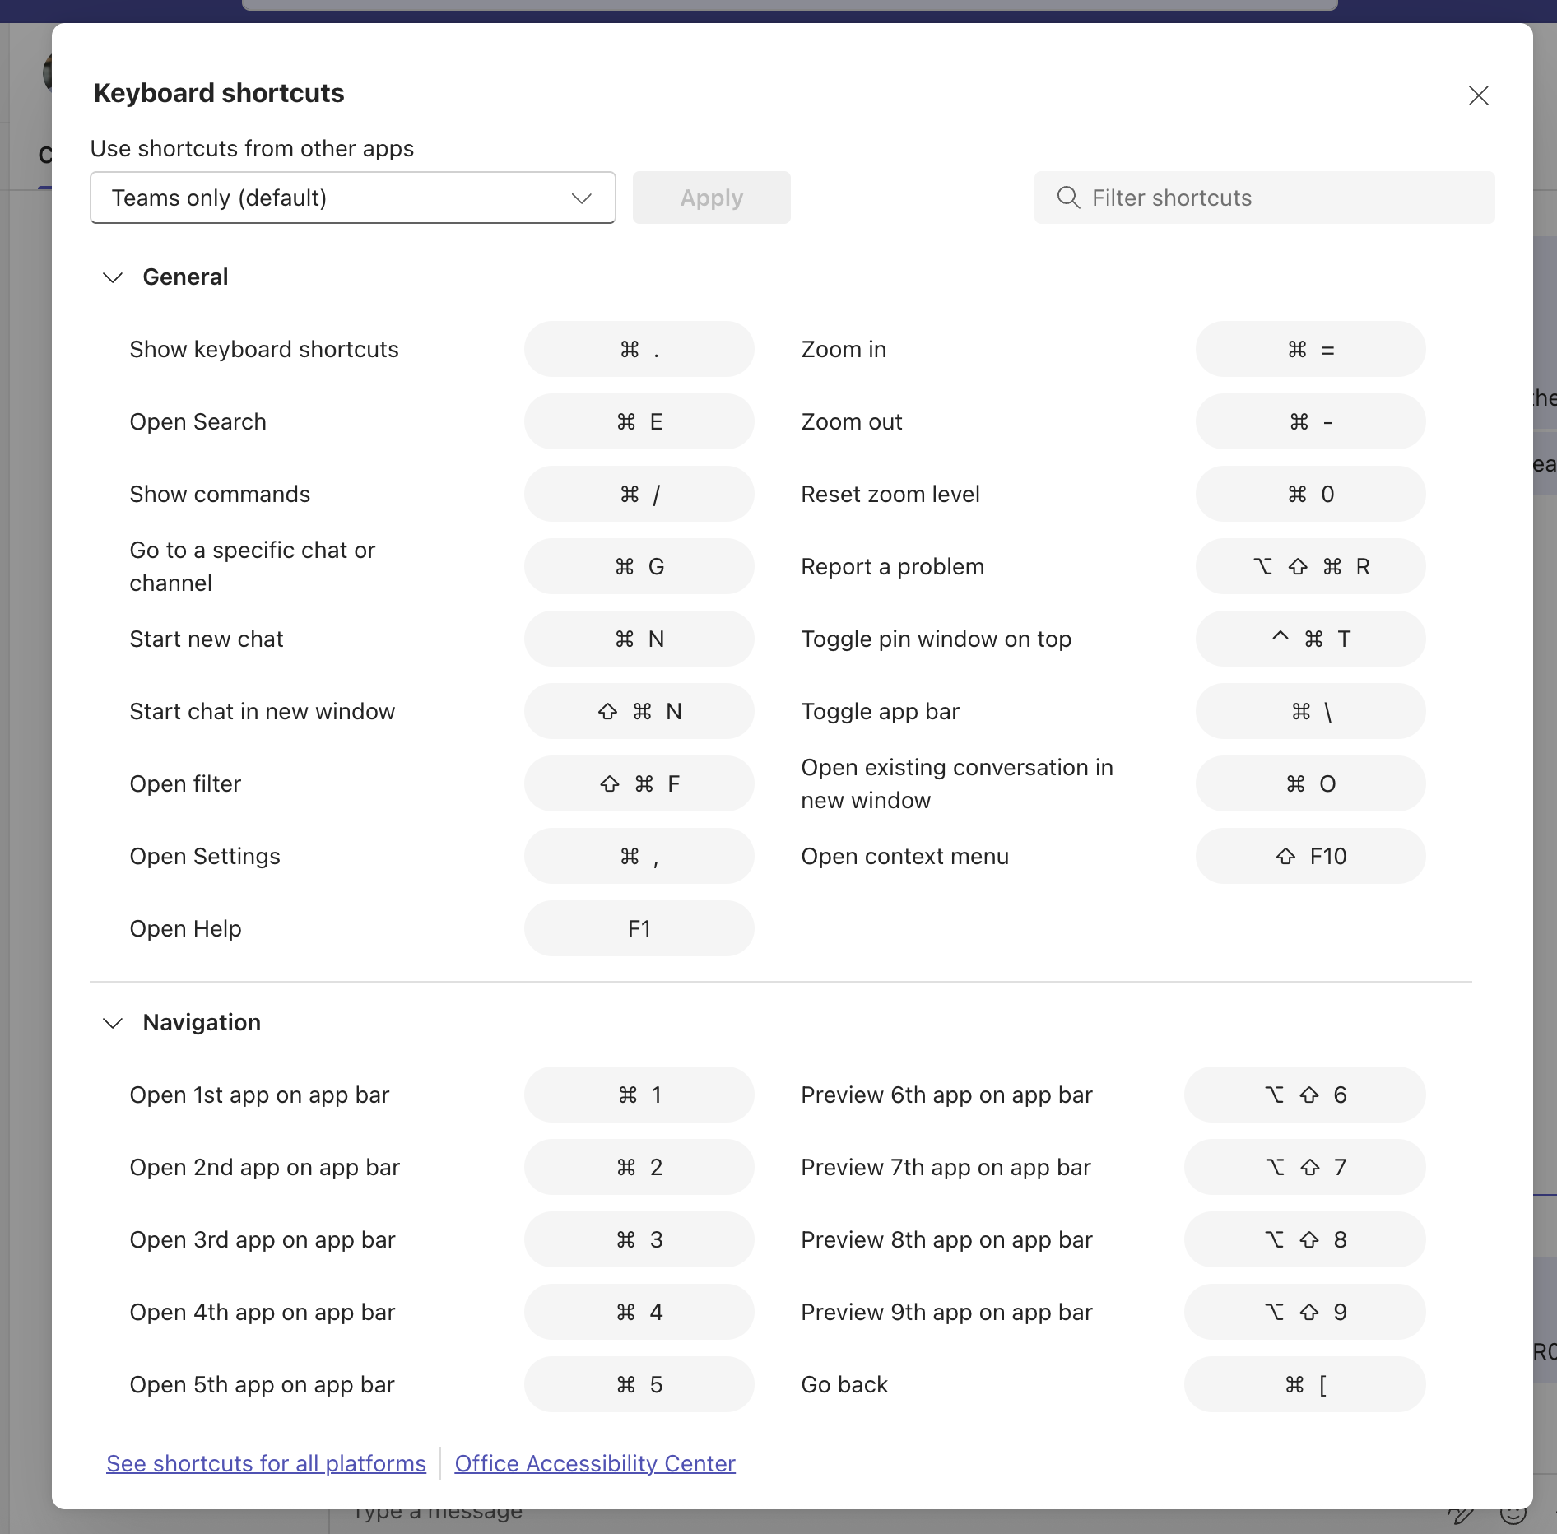Screen dimensions: 1557x1534
Task: Click the 'Open filter' label
Action: [x=185, y=783]
